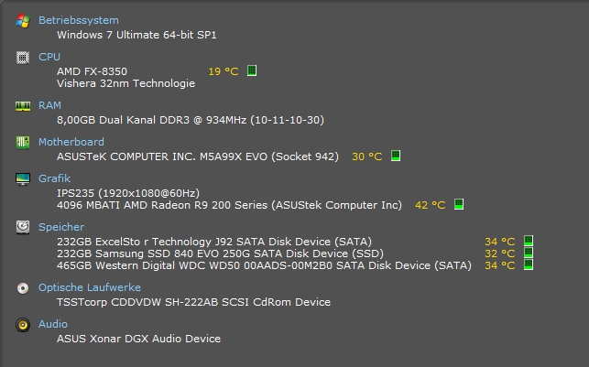Open the Betriebssystem section link
The height and width of the screenshot is (367, 589).
pyautogui.click(x=78, y=20)
